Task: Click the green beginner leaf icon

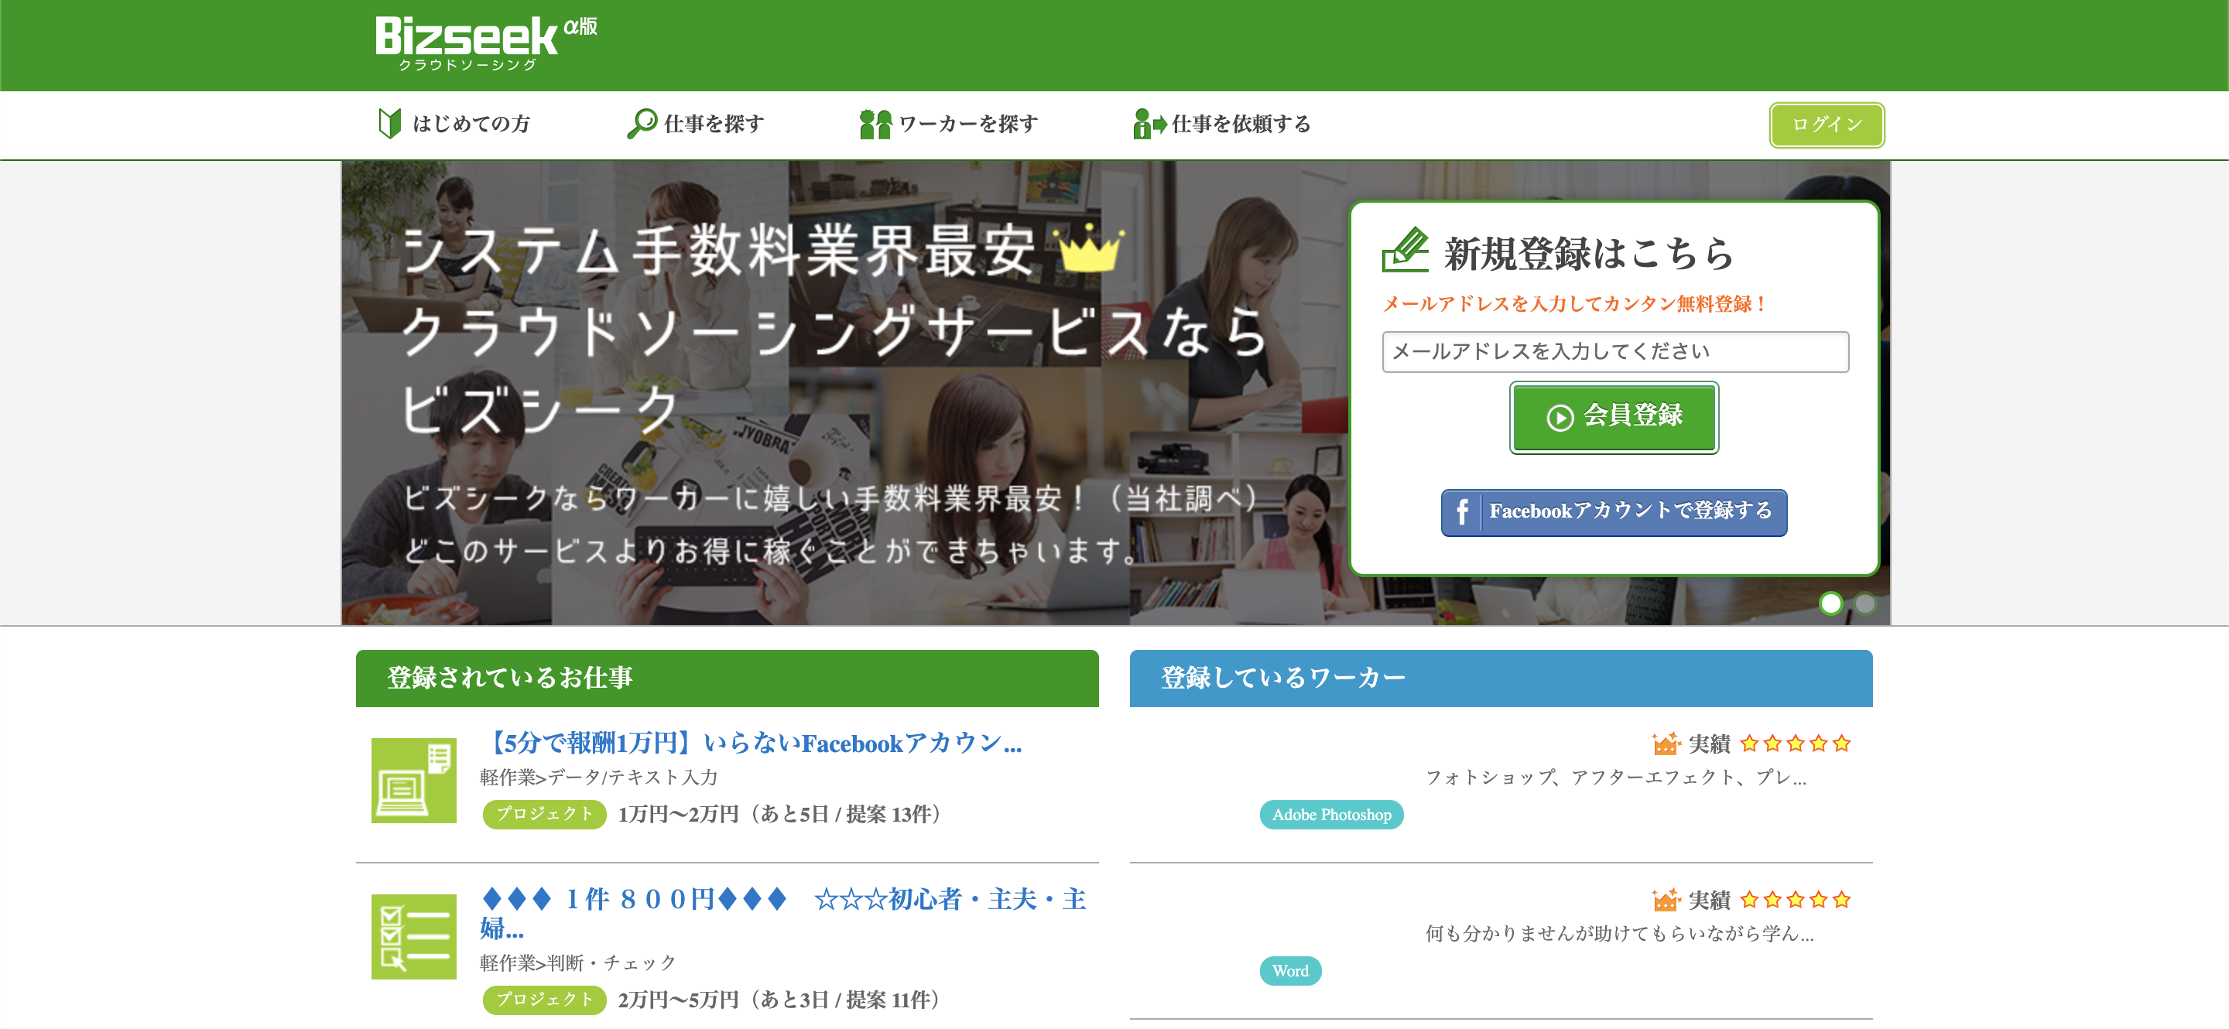Action: (x=389, y=124)
